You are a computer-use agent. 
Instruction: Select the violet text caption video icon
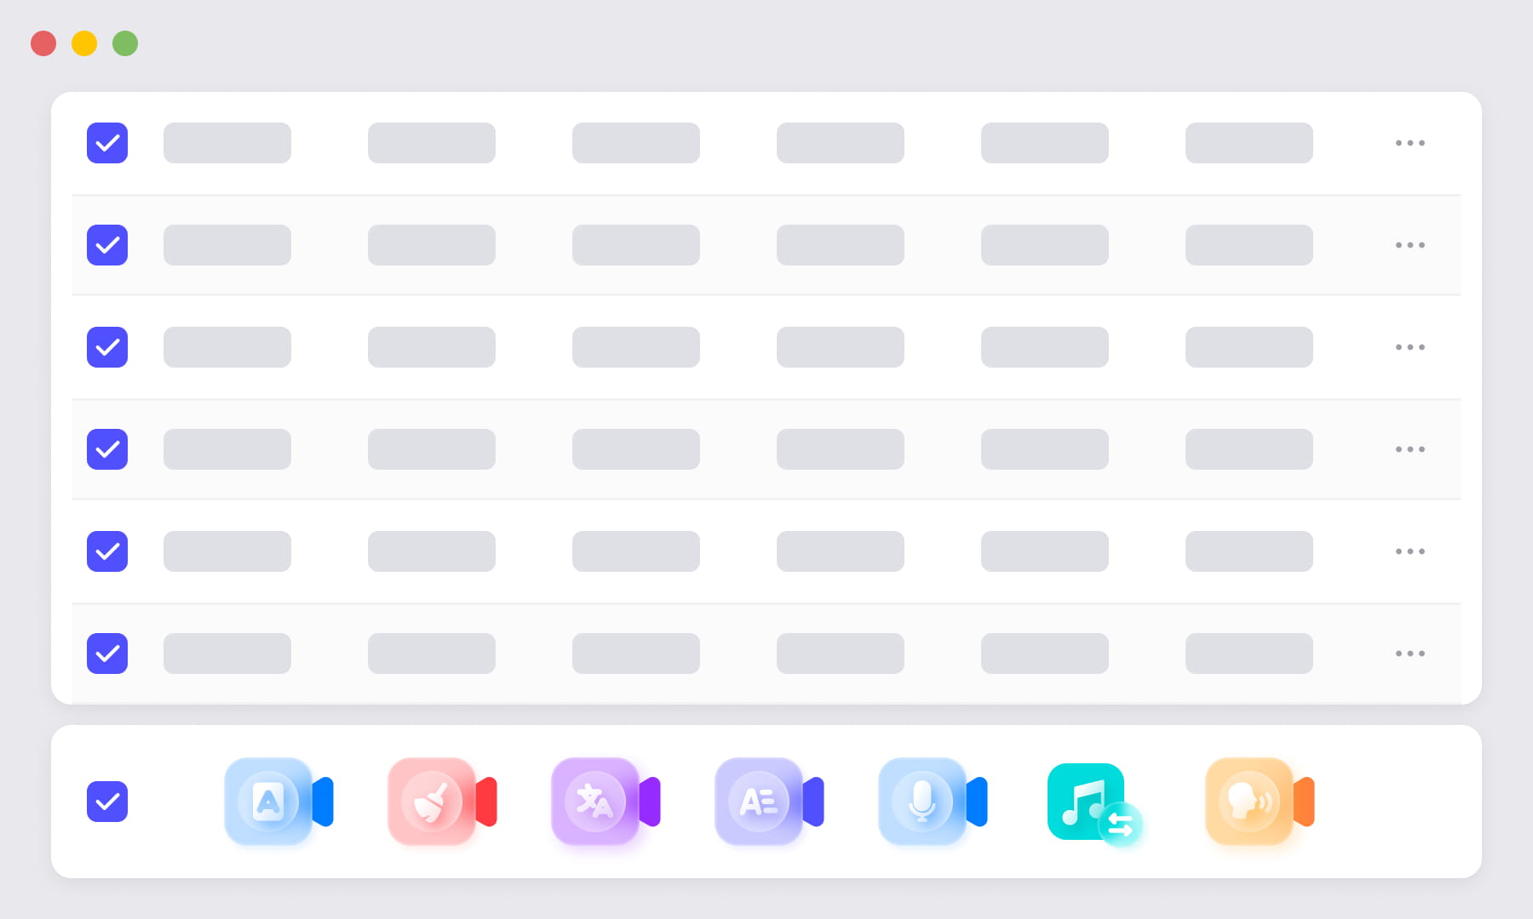[x=768, y=802]
